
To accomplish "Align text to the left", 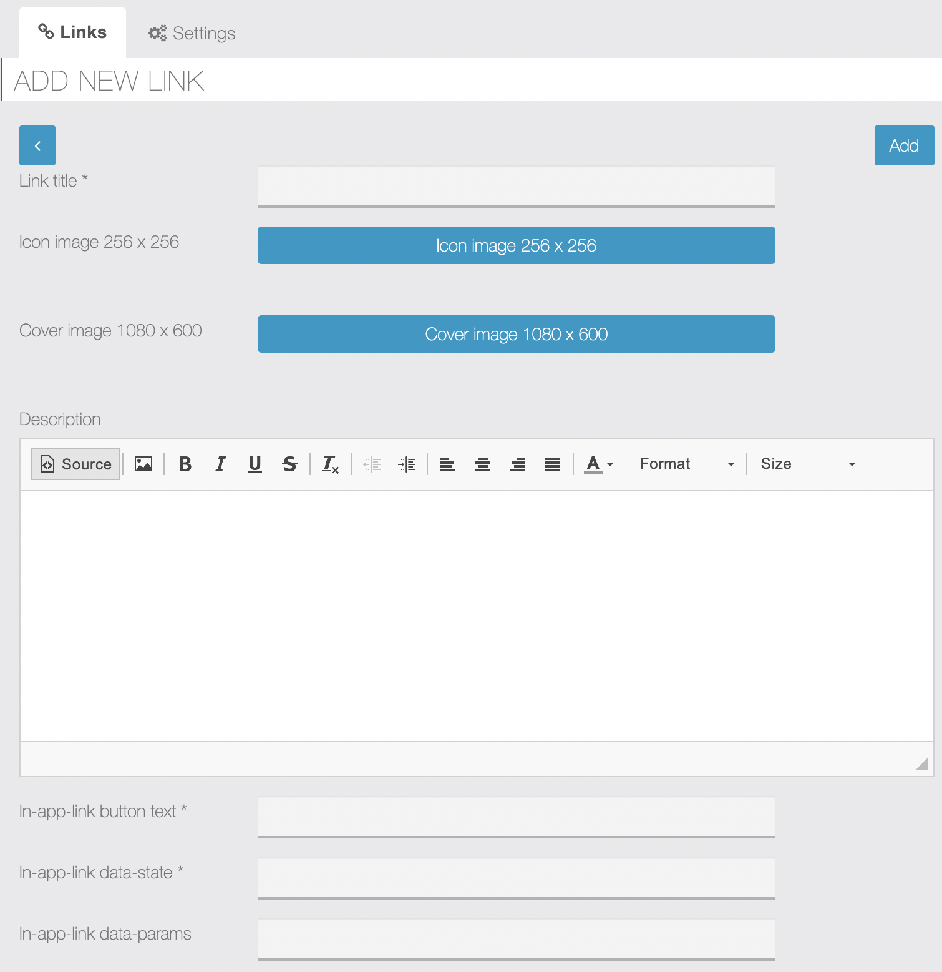I will tap(448, 464).
